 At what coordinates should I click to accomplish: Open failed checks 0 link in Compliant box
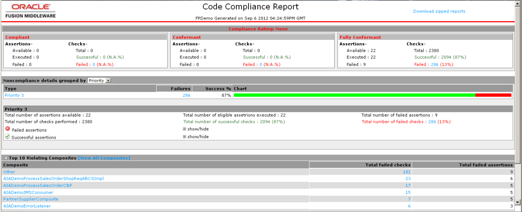pyautogui.click(x=94, y=65)
